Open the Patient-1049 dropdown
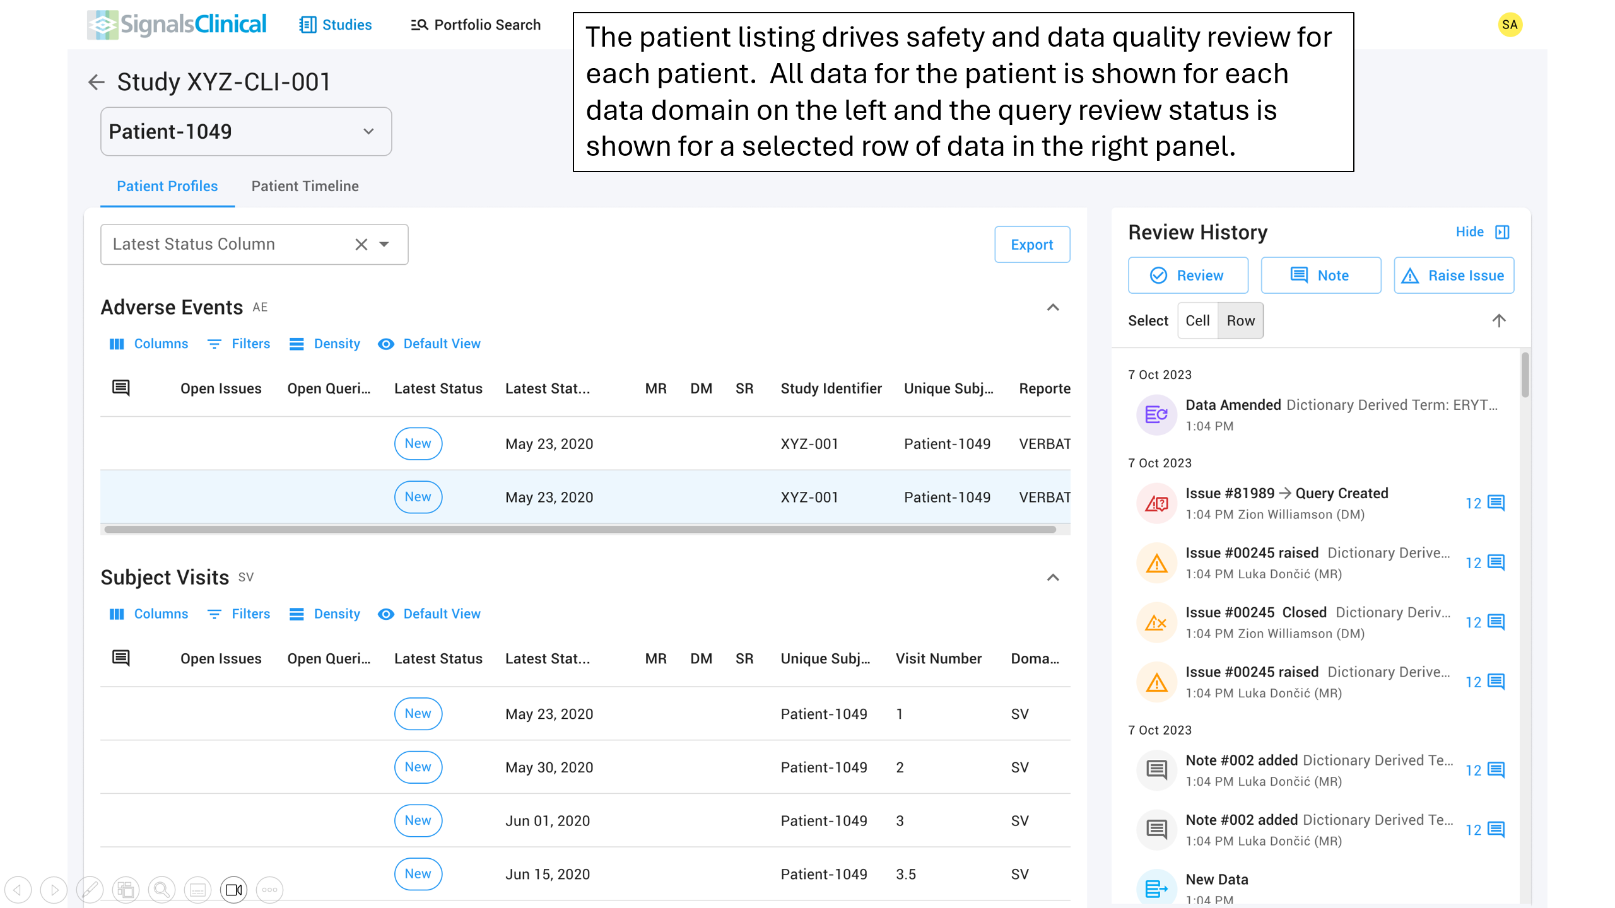The image size is (1615, 908). [368, 131]
